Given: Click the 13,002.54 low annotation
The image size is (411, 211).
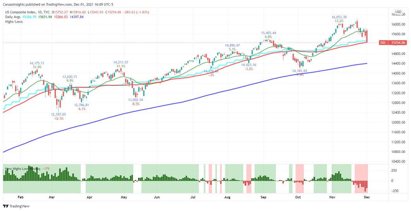Looking at the screenshot, I should coord(136,99).
